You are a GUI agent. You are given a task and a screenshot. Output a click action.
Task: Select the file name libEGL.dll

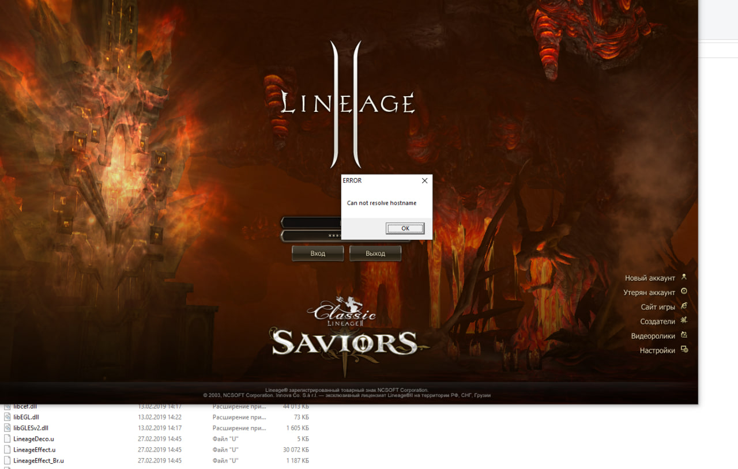(x=26, y=417)
